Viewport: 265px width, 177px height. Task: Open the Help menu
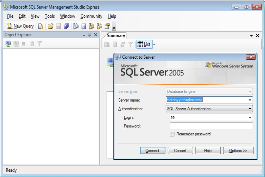coord(112,16)
